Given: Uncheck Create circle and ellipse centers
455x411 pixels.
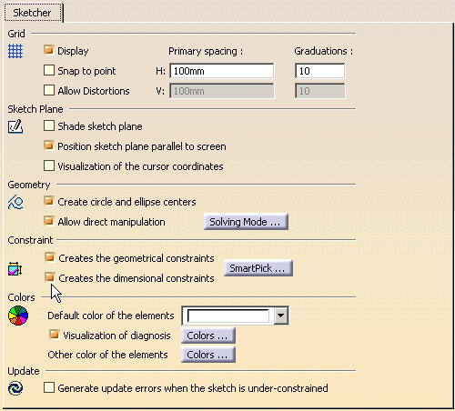Looking at the screenshot, I should point(49,201).
